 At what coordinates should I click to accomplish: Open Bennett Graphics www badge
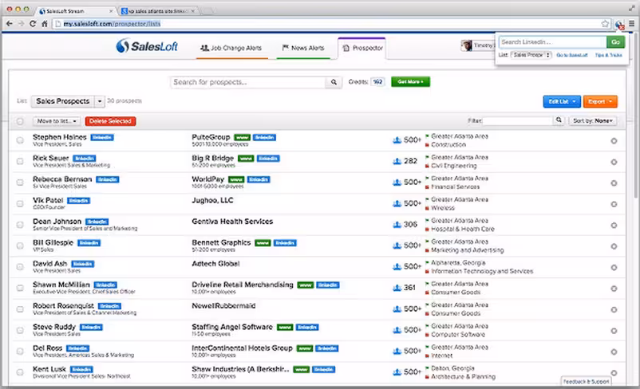tap(263, 243)
